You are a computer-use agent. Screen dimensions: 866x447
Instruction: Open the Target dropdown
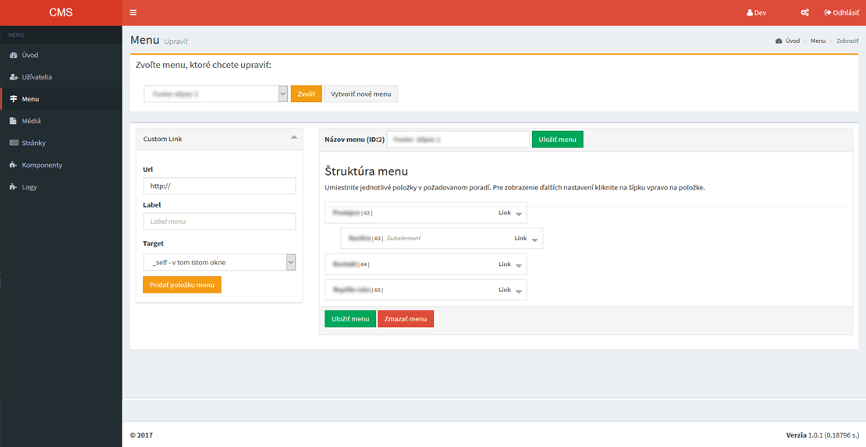[x=219, y=262]
